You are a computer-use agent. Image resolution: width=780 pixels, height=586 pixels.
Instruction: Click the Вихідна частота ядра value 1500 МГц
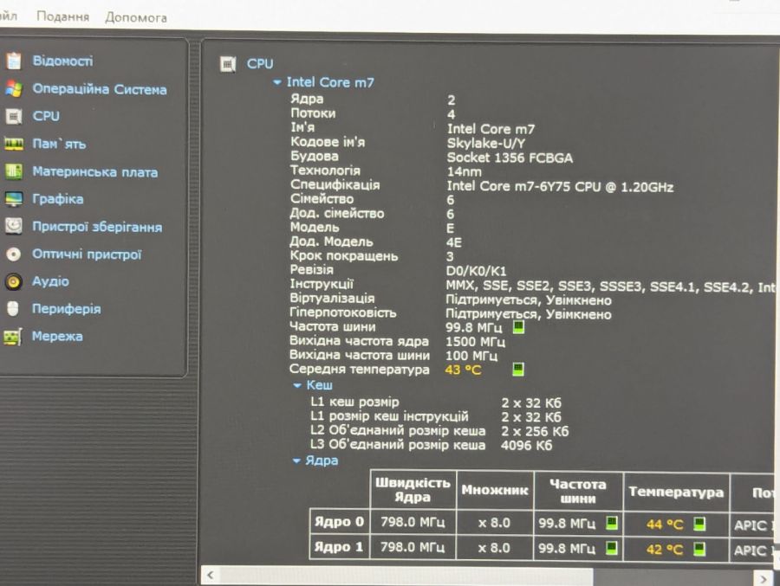[476, 342]
